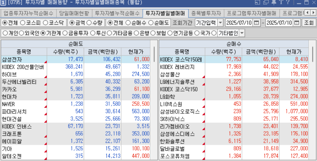Select the 크래프톤 row

[x=76, y=134]
